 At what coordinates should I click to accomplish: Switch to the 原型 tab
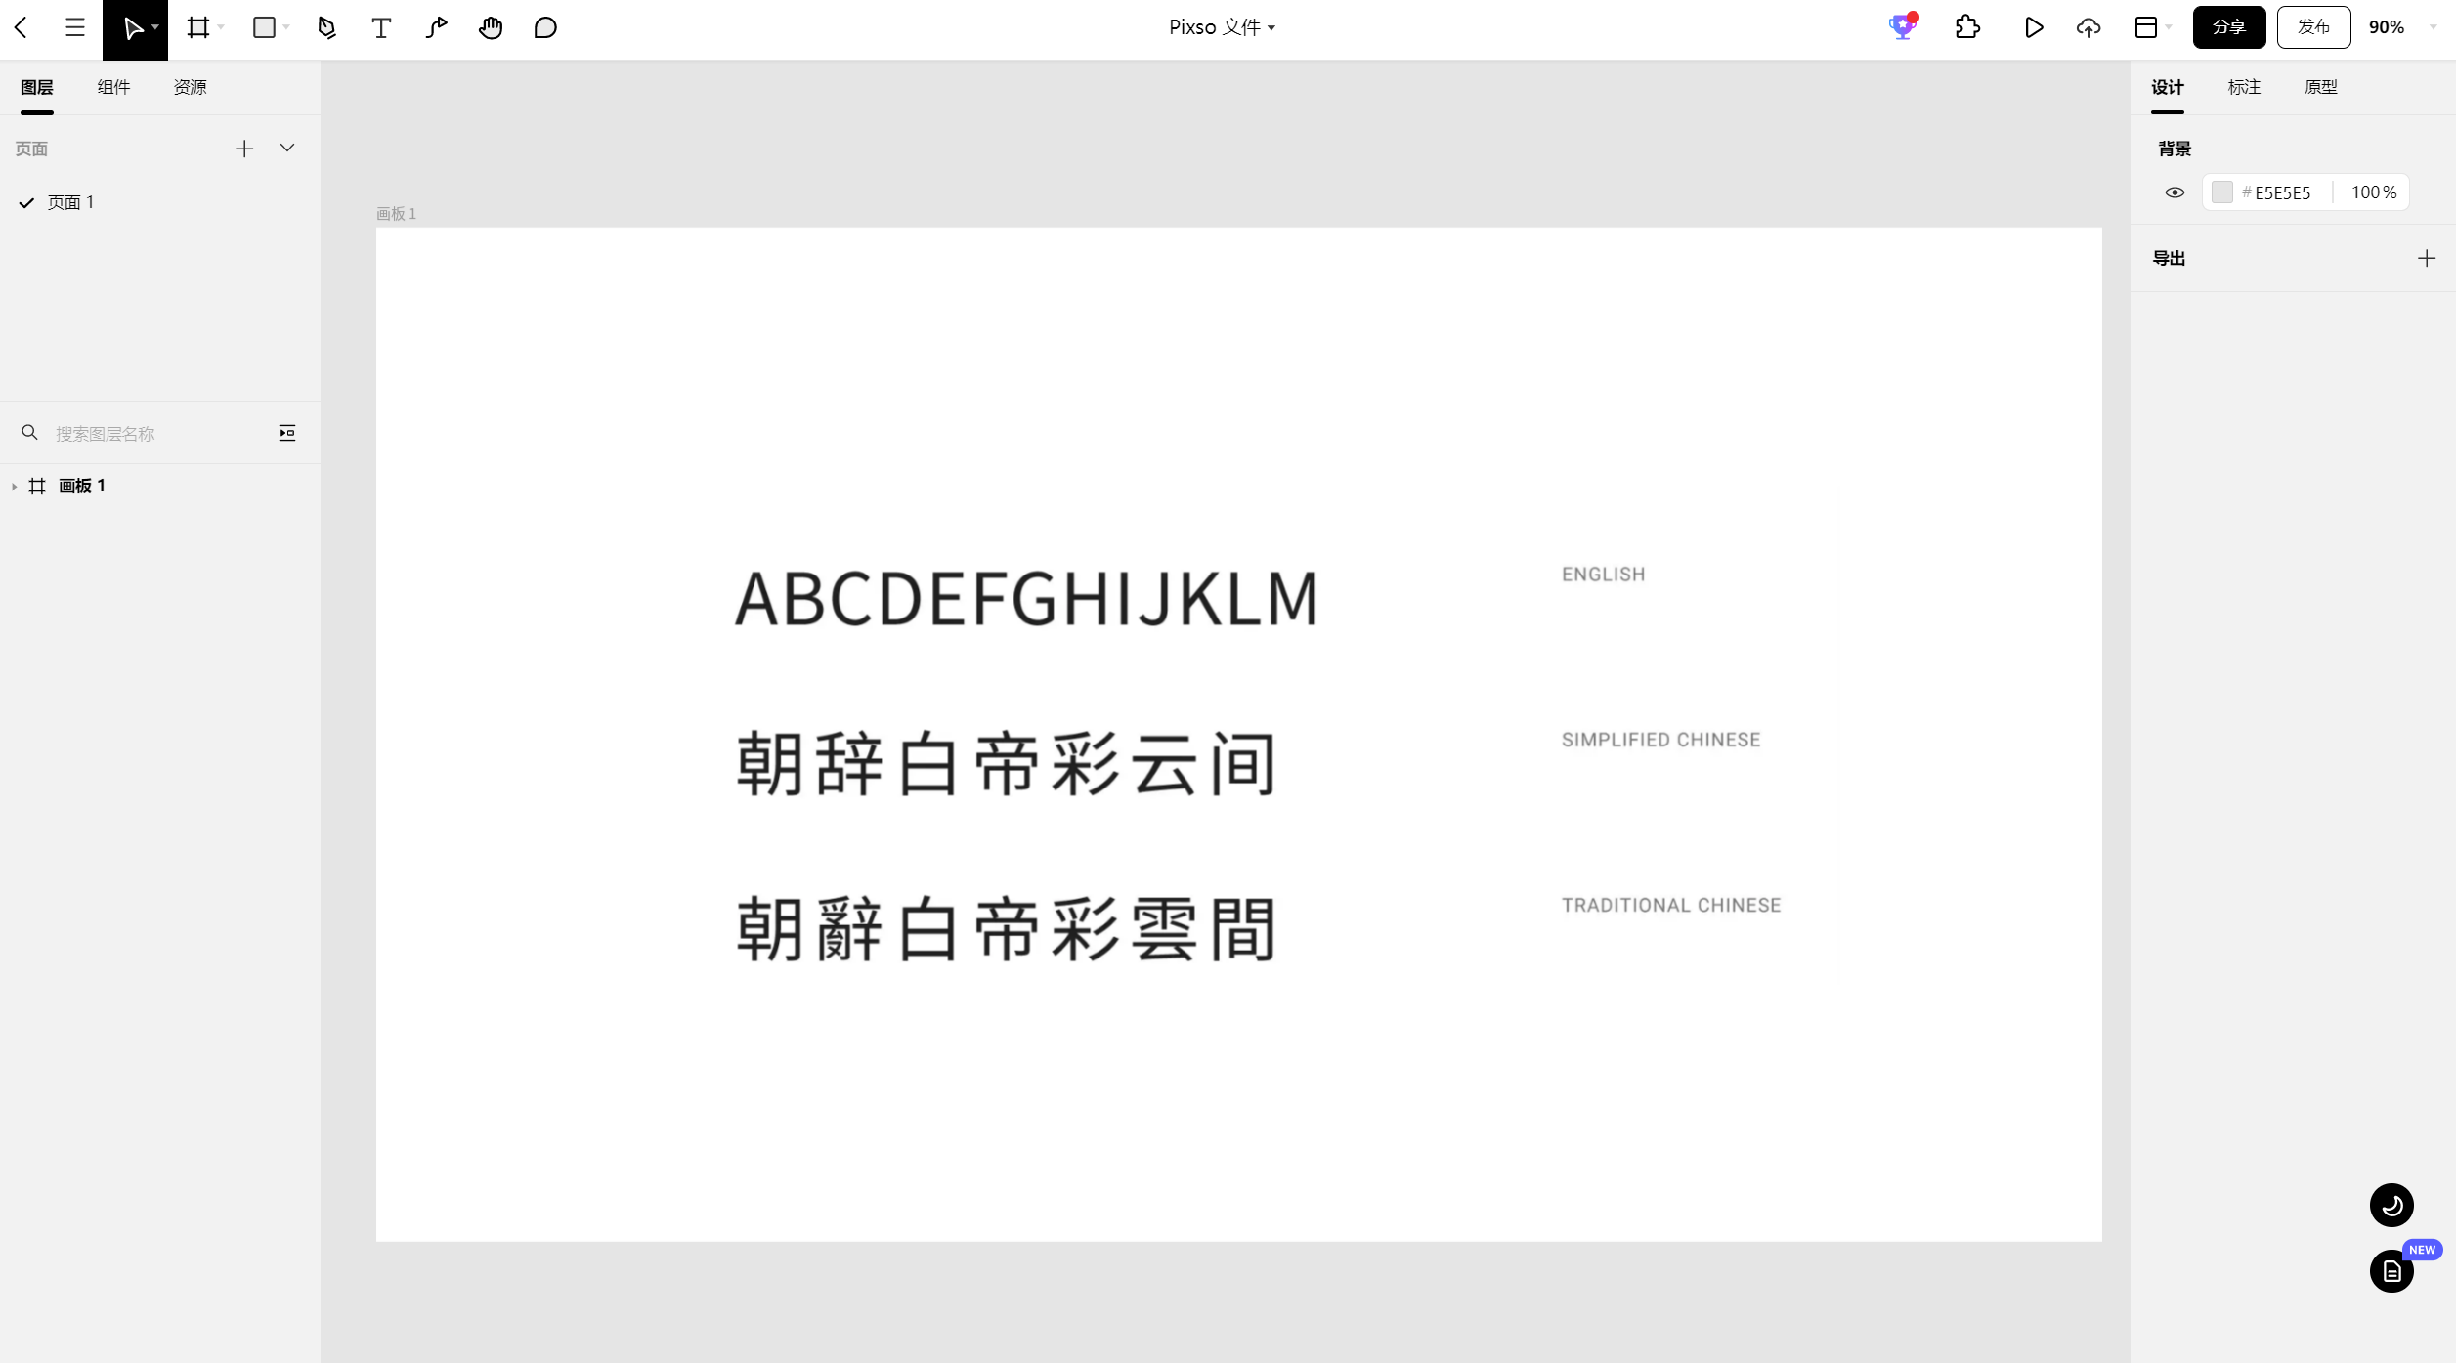point(2320,87)
